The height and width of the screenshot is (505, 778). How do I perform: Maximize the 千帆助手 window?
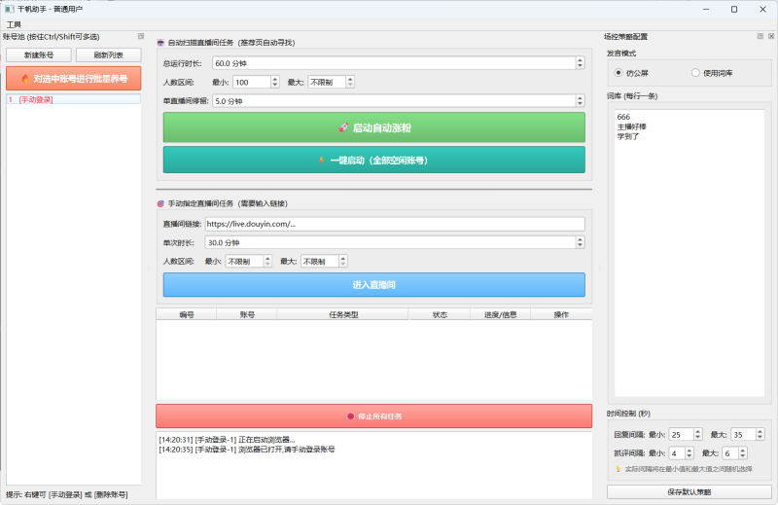[734, 9]
